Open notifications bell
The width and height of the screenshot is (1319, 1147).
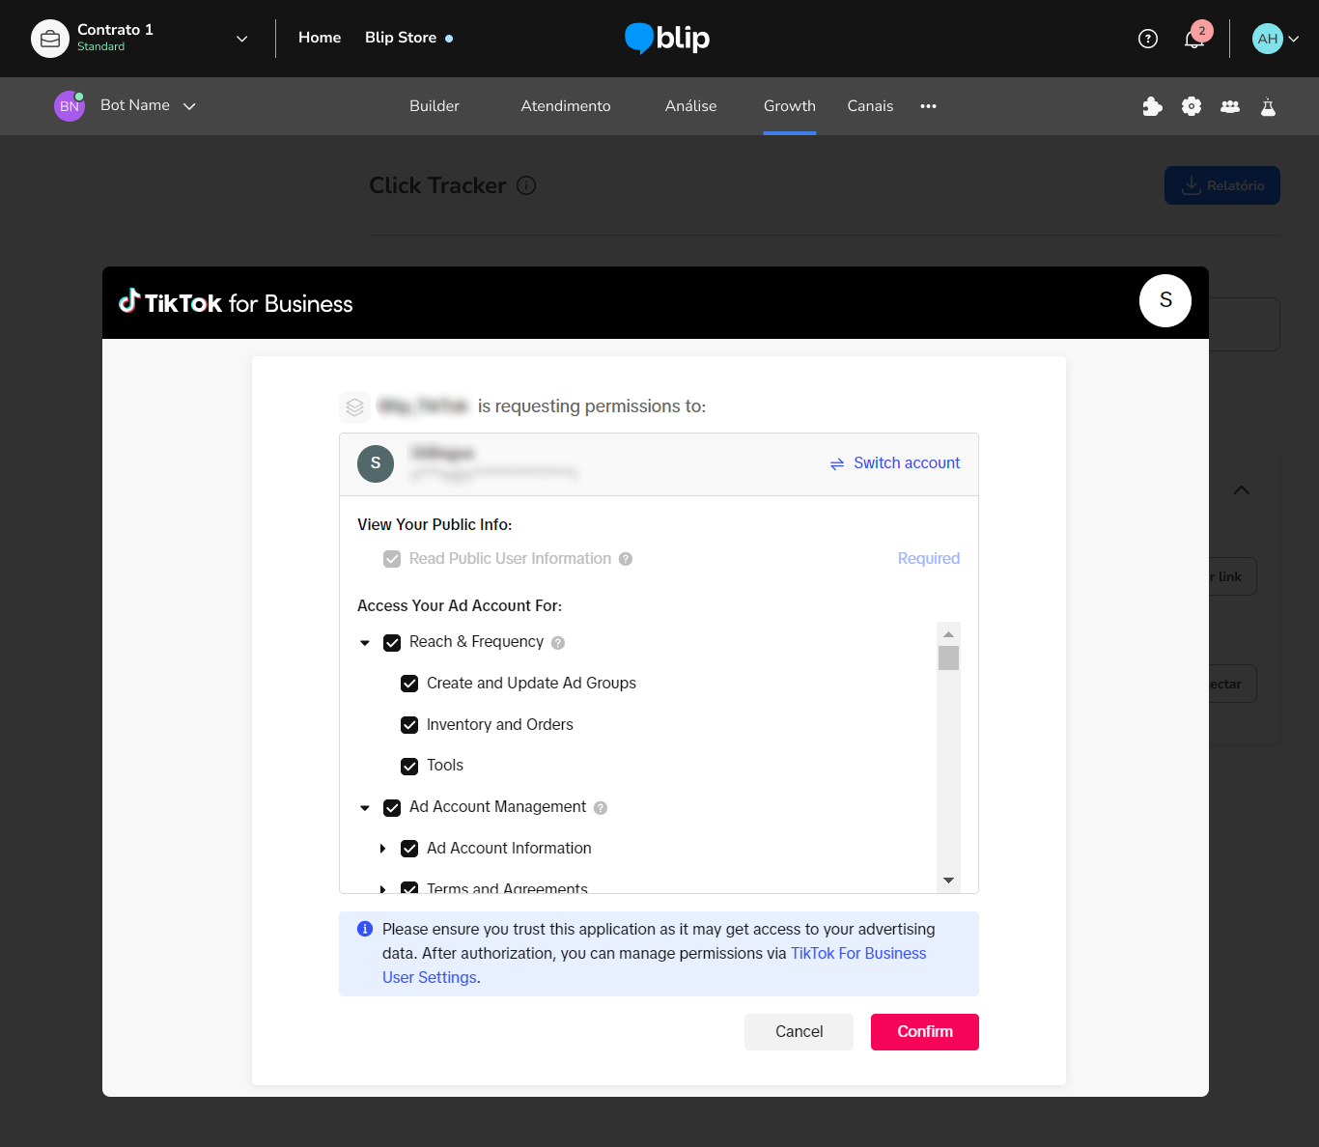pos(1193,39)
